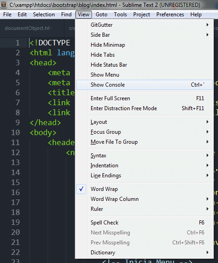Expand the Word Wrap Column submenu
Image resolution: width=218 pixels, height=263 pixels.
pyautogui.click(x=145, y=199)
